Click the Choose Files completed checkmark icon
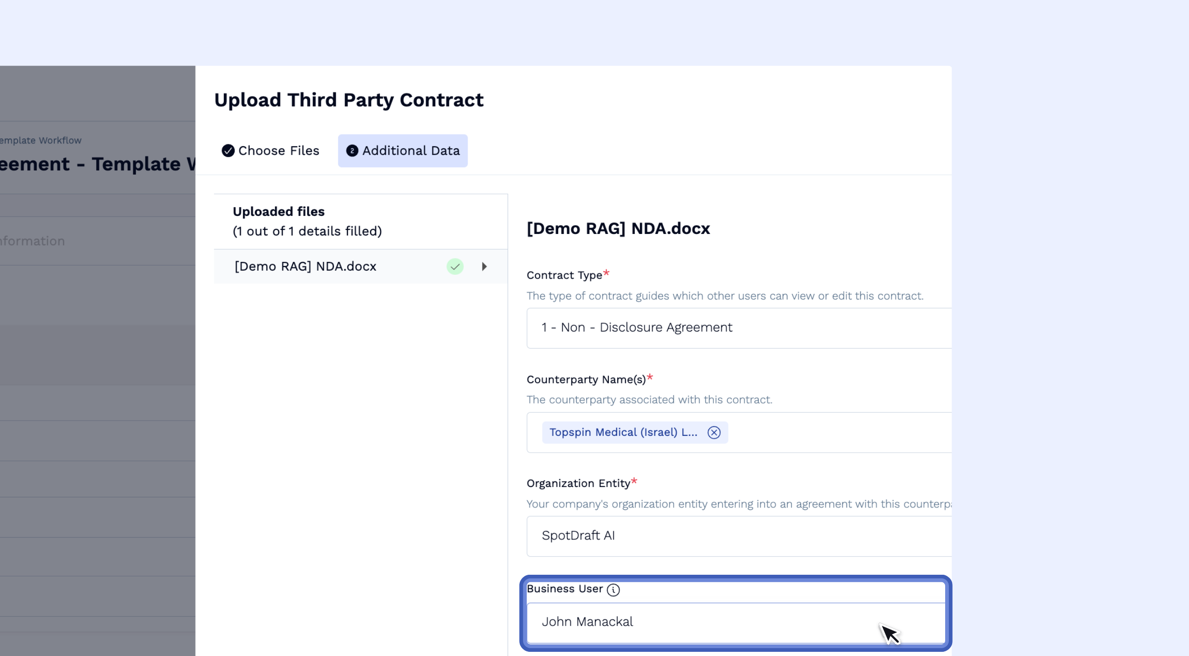The image size is (1189, 656). click(228, 151)
